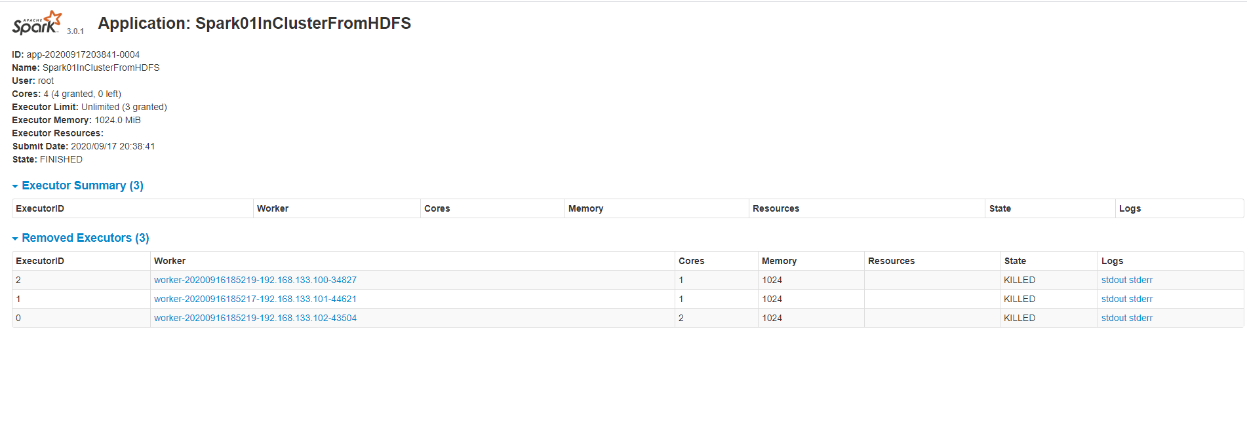Viewport: 1247px width, 422px height.
Task: Open stdout log for executor 2
Action: (x=1114, y=280)
